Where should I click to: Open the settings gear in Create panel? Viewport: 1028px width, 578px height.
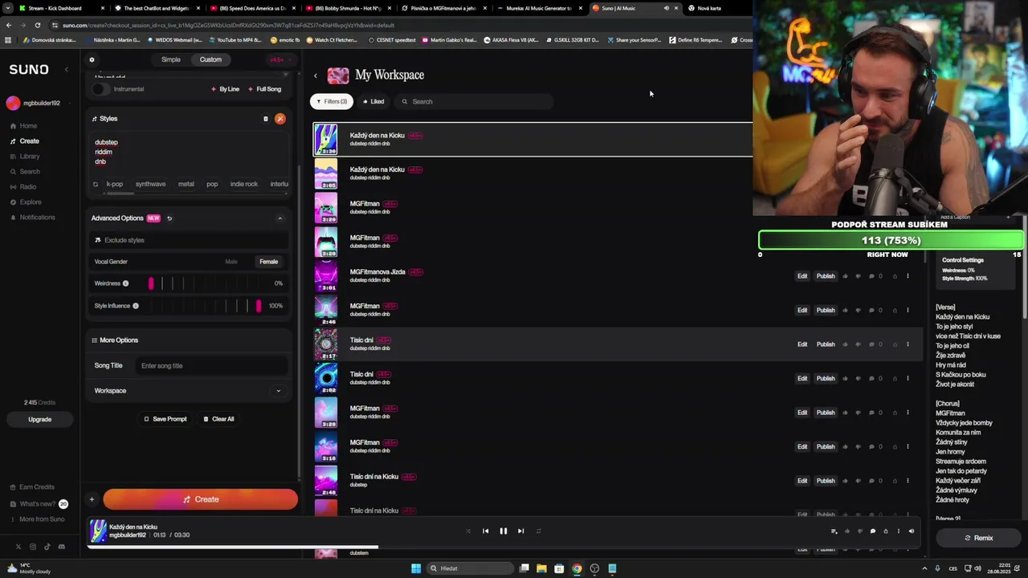point(92,59)
